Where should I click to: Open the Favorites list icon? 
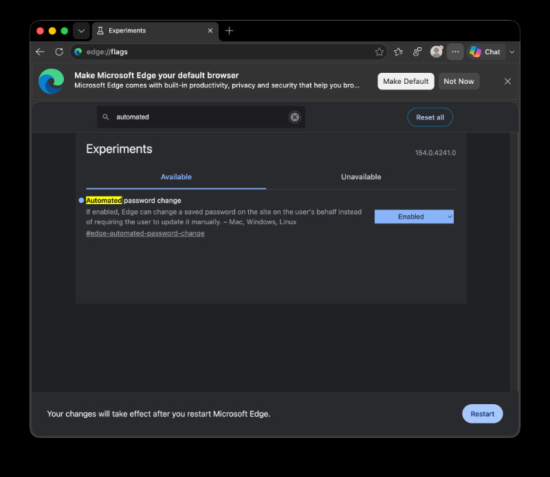(399, 52)
